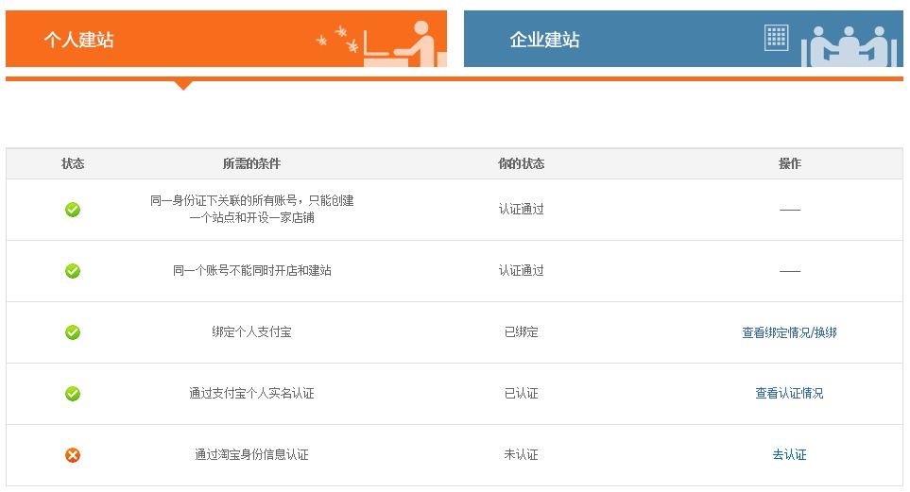The image size is (910, 492).
Task: Open the 查看绑定情况/换绑 link
Action: tap(789, 332)
